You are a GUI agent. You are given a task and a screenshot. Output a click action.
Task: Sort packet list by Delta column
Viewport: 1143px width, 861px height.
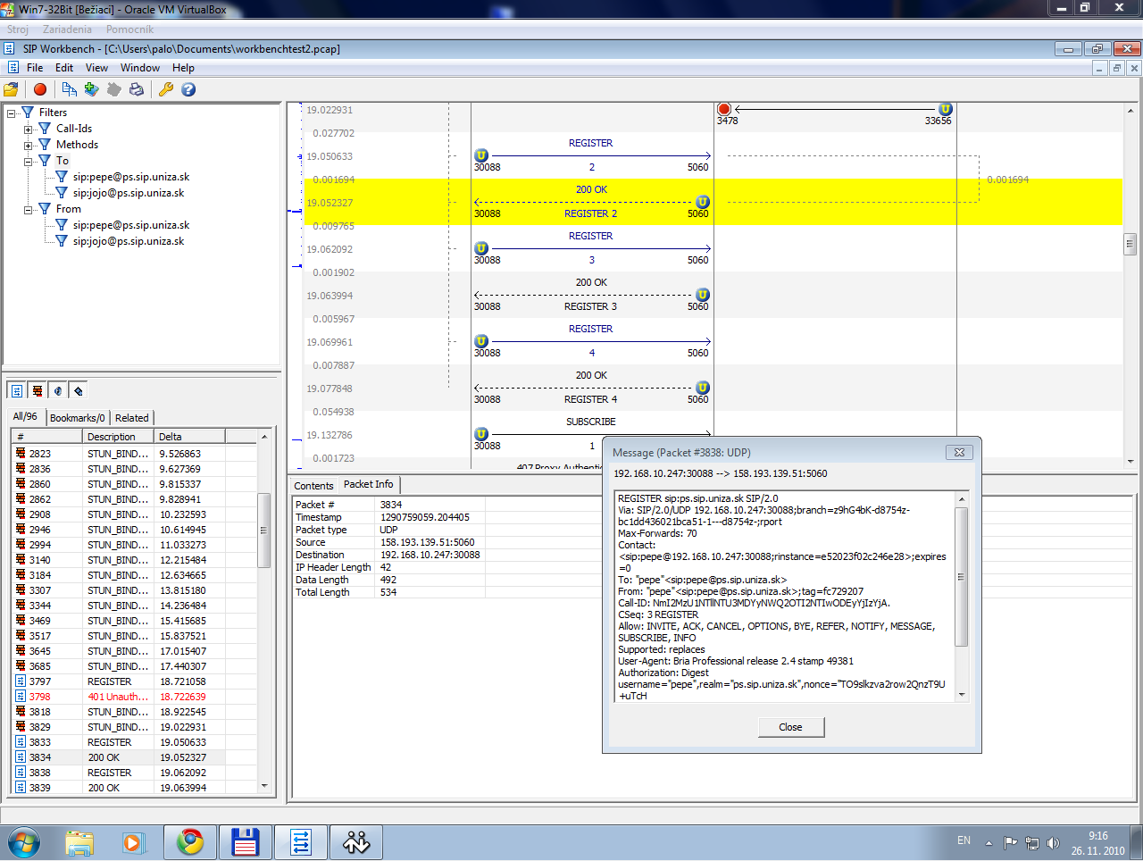click(x=189, y=437)
